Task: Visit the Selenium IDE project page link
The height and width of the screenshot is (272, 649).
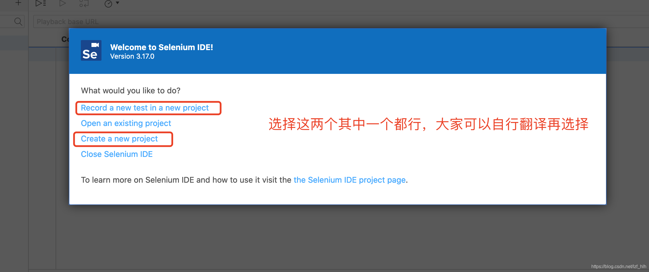Action: [349, 180]
